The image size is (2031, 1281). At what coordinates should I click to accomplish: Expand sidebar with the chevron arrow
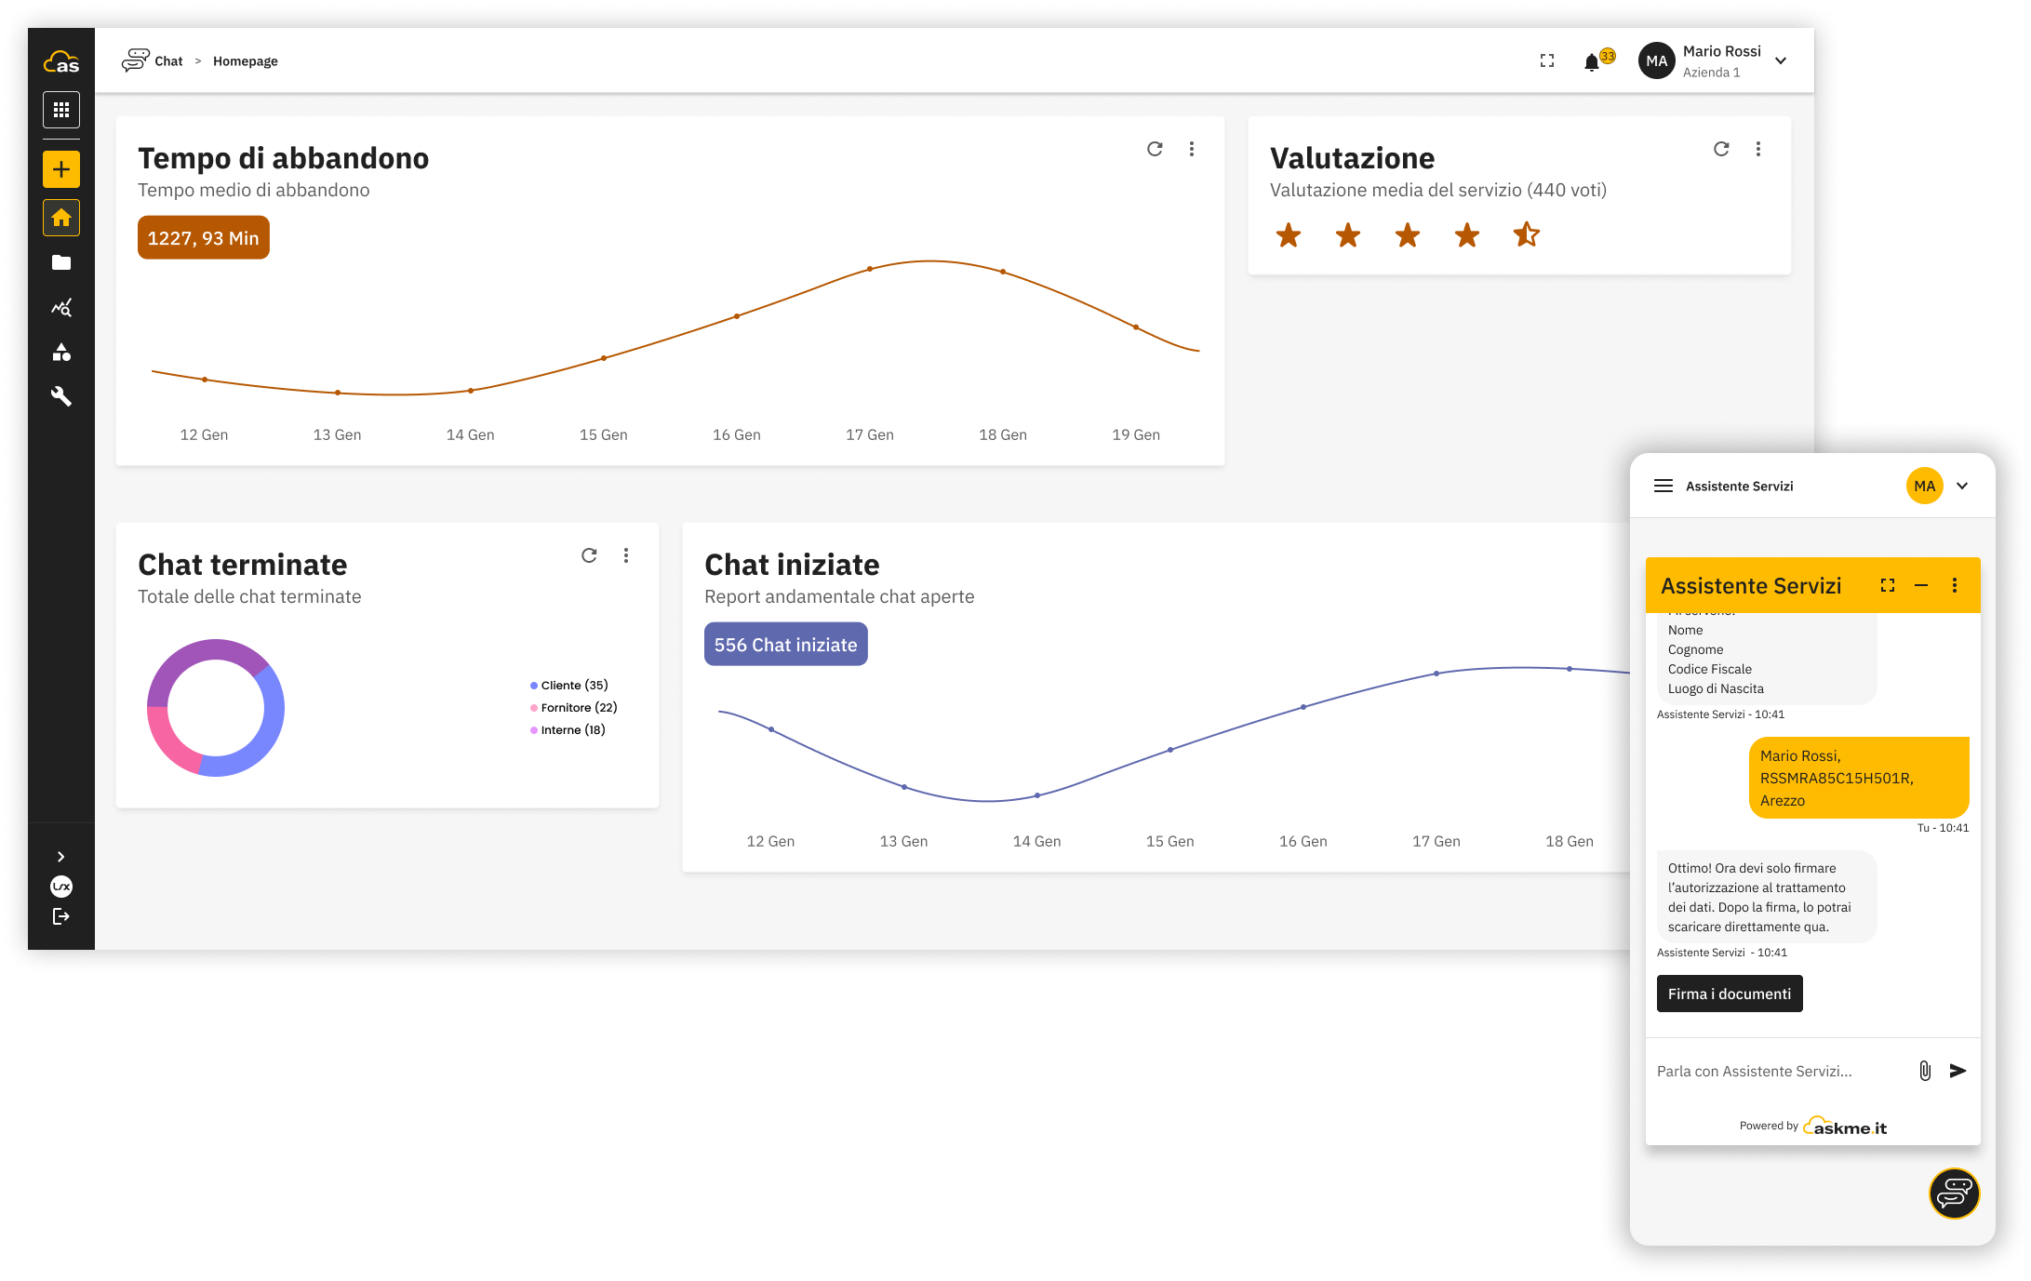[61, 857]
